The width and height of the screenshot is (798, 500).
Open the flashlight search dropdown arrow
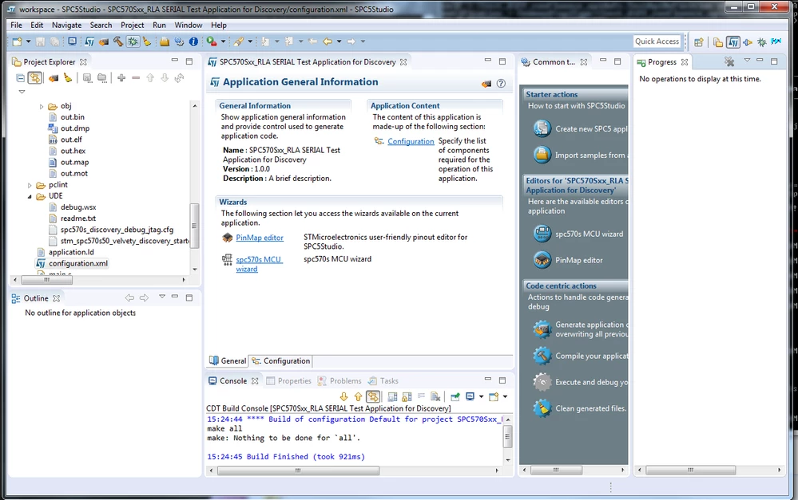click(249, 41)
